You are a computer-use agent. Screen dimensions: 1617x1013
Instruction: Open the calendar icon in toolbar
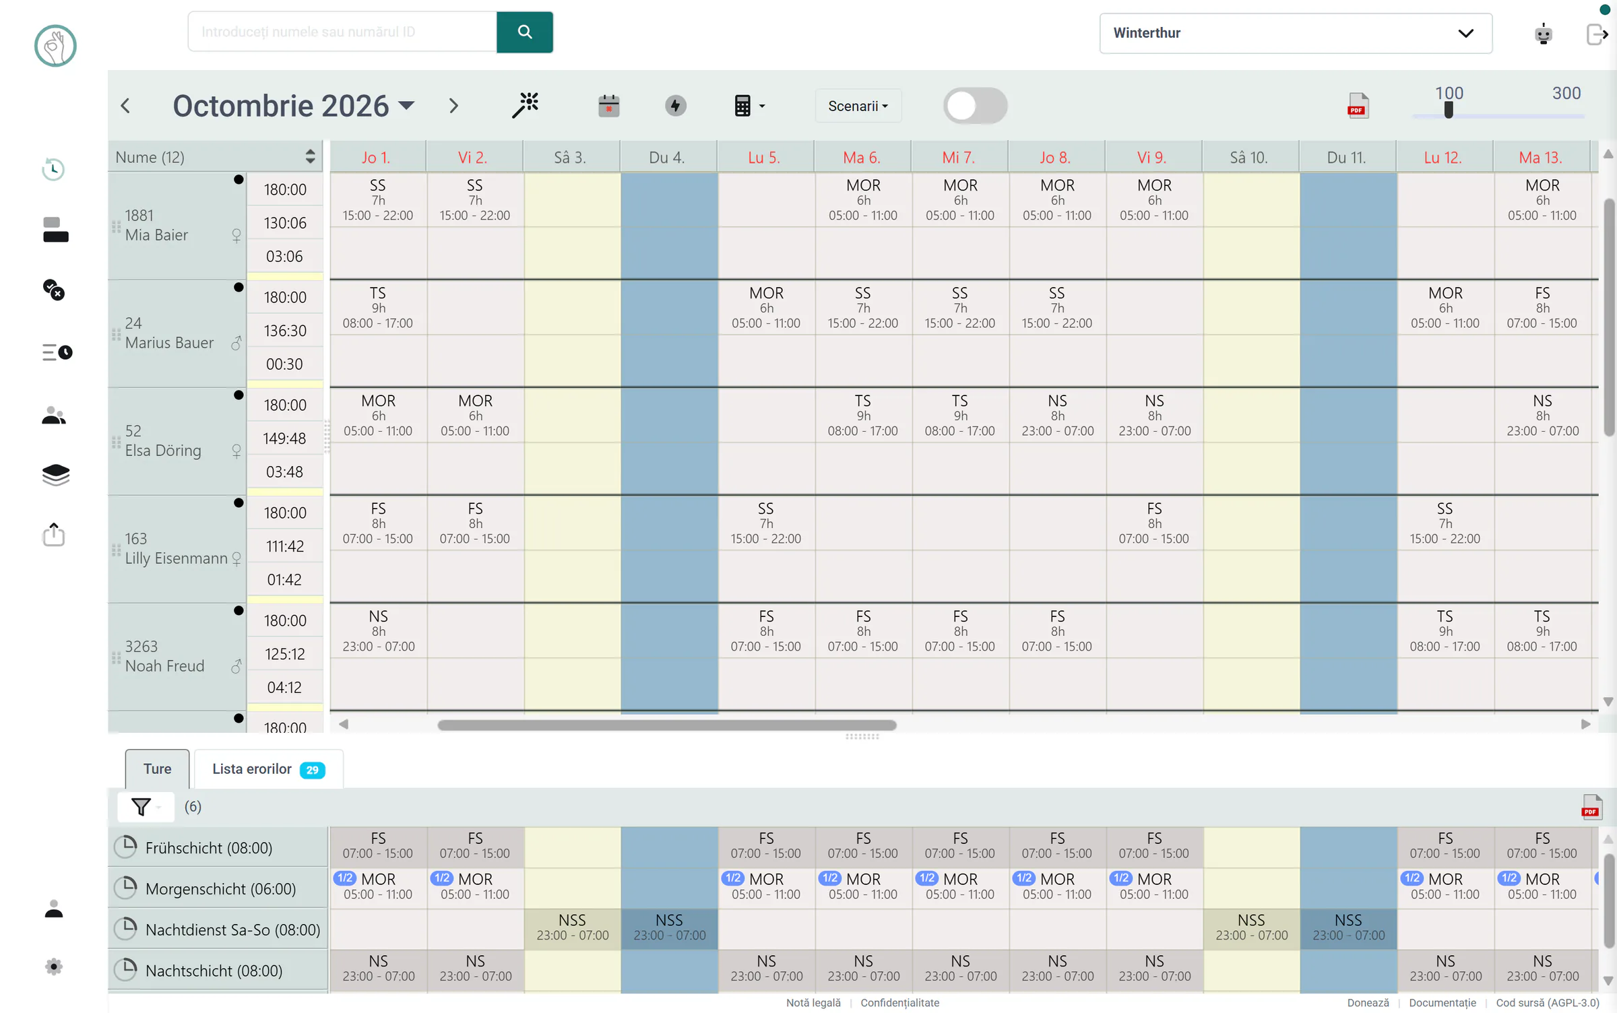[x=608, y=106]
